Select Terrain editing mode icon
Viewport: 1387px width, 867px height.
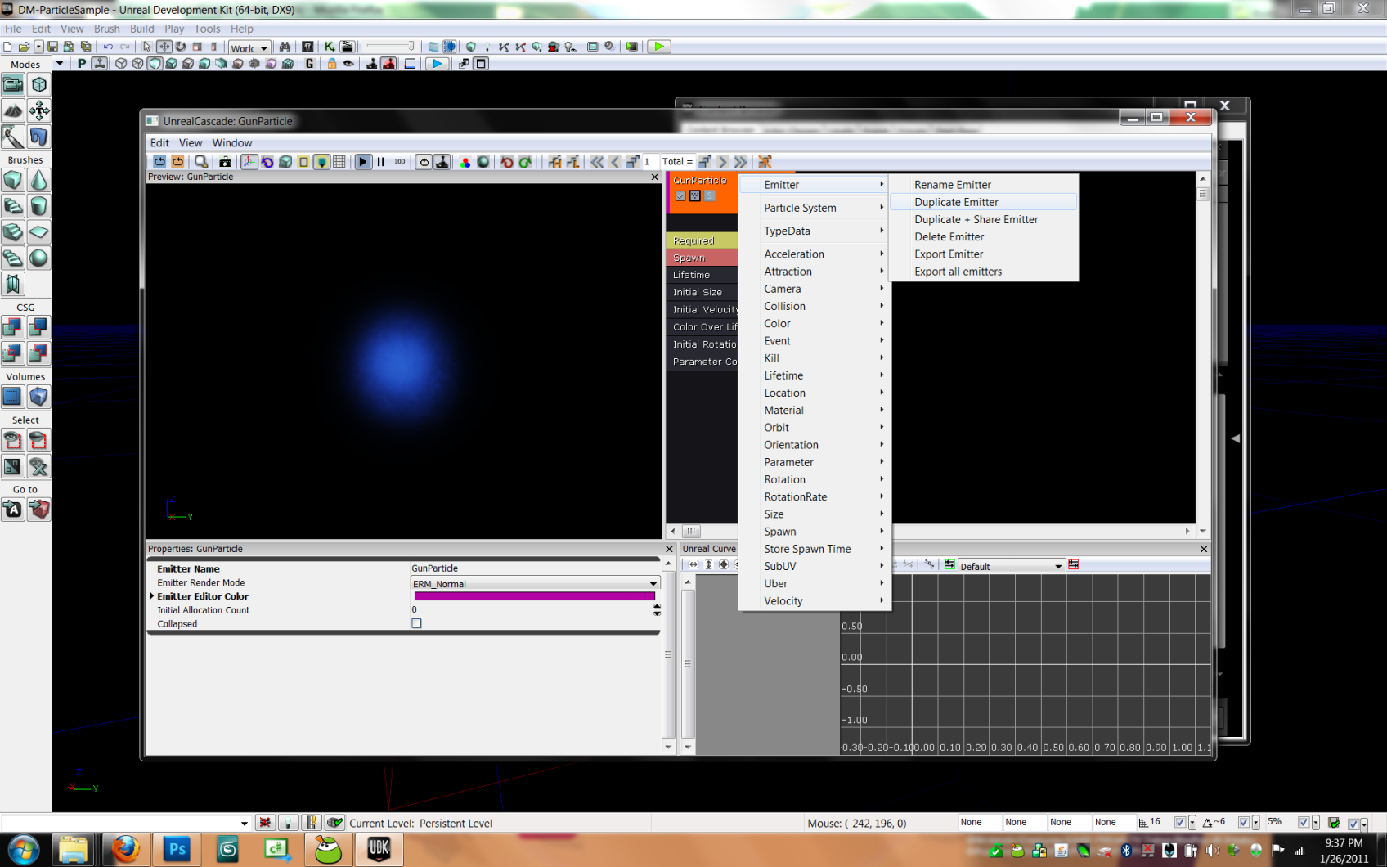click(13, 110)
